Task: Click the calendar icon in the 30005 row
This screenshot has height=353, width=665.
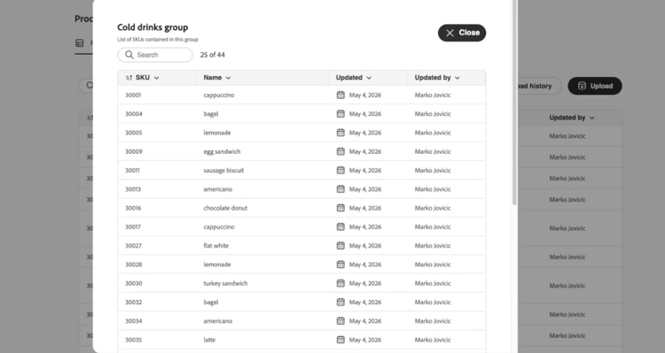Action: [x=340, y=133]
